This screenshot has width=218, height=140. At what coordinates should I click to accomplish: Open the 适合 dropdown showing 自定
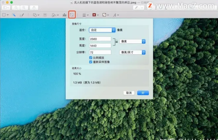tap(102, 30)
